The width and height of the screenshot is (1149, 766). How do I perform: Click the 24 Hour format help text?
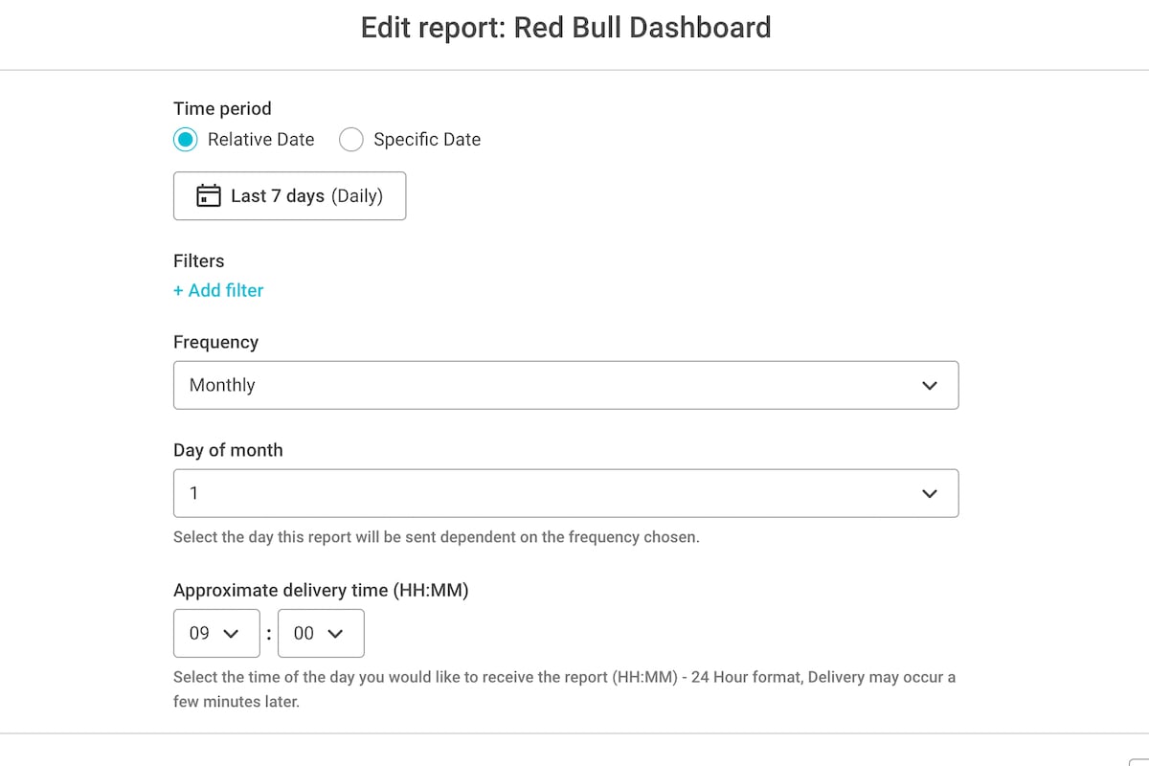click(x=564, y=689)
